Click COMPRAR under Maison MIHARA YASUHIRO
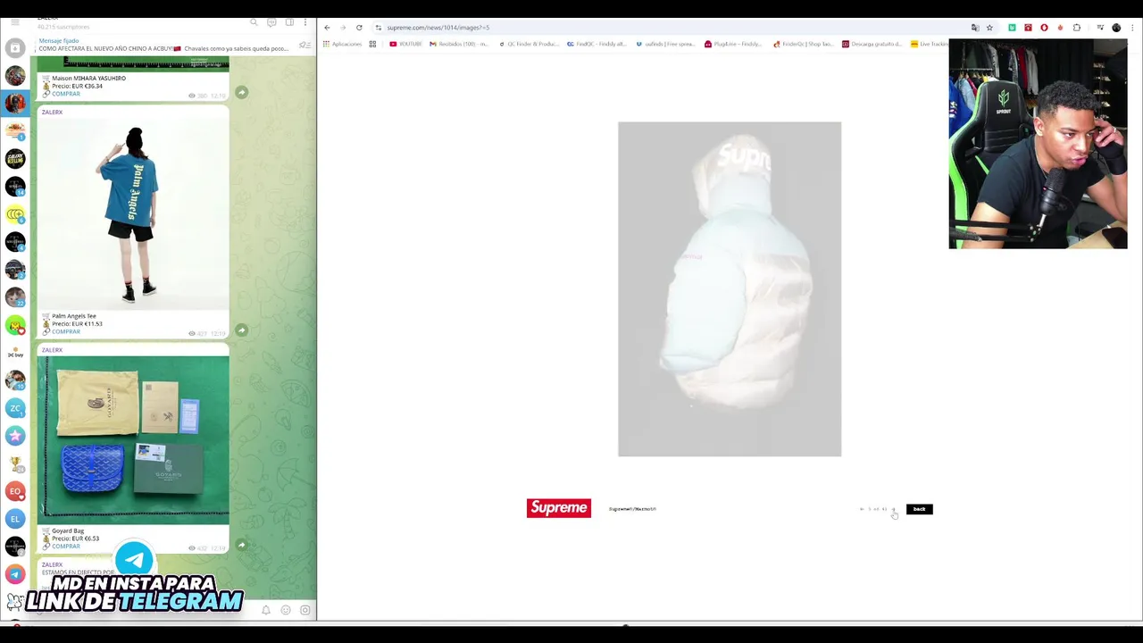The image size is (1143, 643). click(66, 94)
